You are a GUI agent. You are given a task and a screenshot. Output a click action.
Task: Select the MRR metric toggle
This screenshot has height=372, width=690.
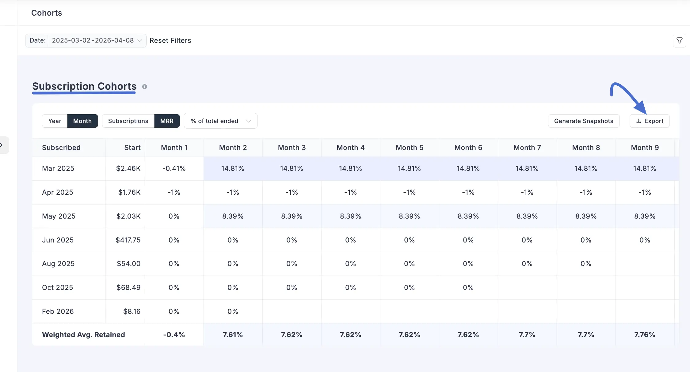coord(167,121)
